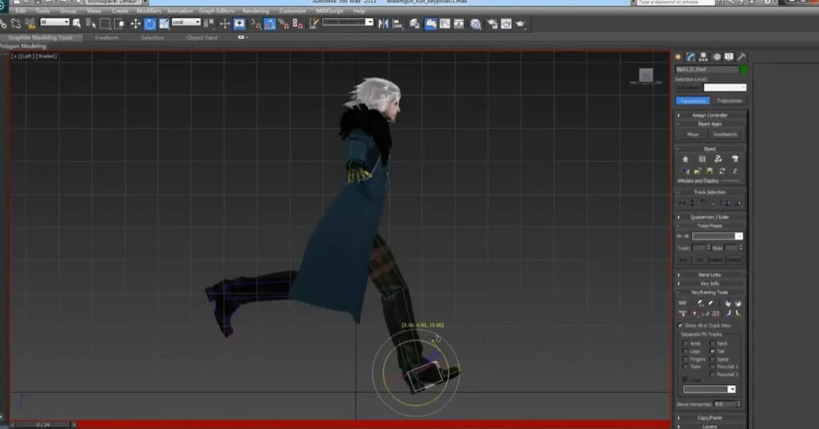
Task: Click the Mirror tool icon
Action: pos(383,24)
